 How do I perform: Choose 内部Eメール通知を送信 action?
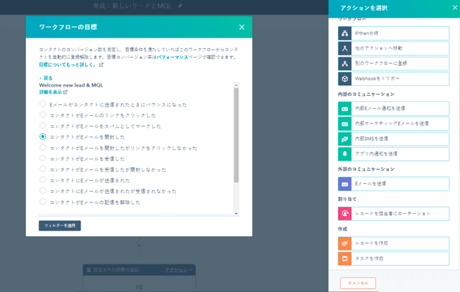click(394, 109)
